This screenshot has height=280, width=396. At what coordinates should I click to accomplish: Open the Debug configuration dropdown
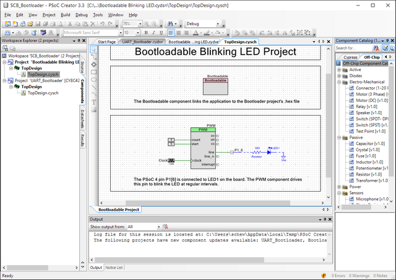pos(218,24)
